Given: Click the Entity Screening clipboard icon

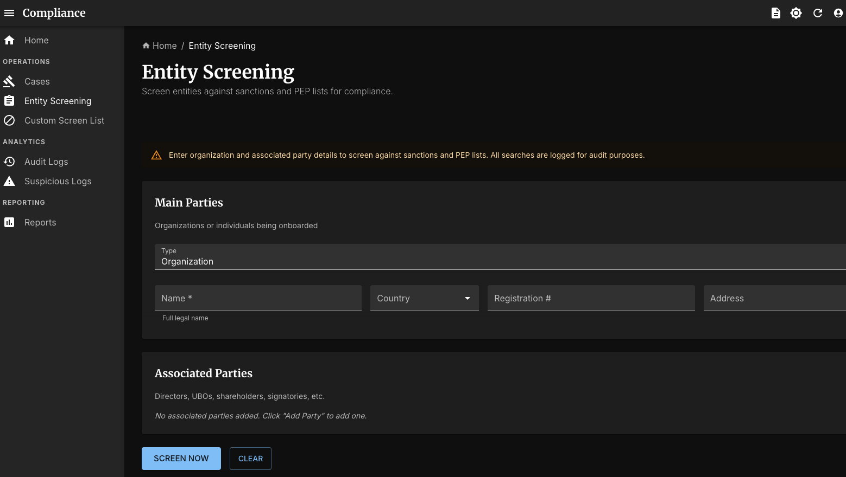Looking at the screenshot, I should tap(9, 101).
